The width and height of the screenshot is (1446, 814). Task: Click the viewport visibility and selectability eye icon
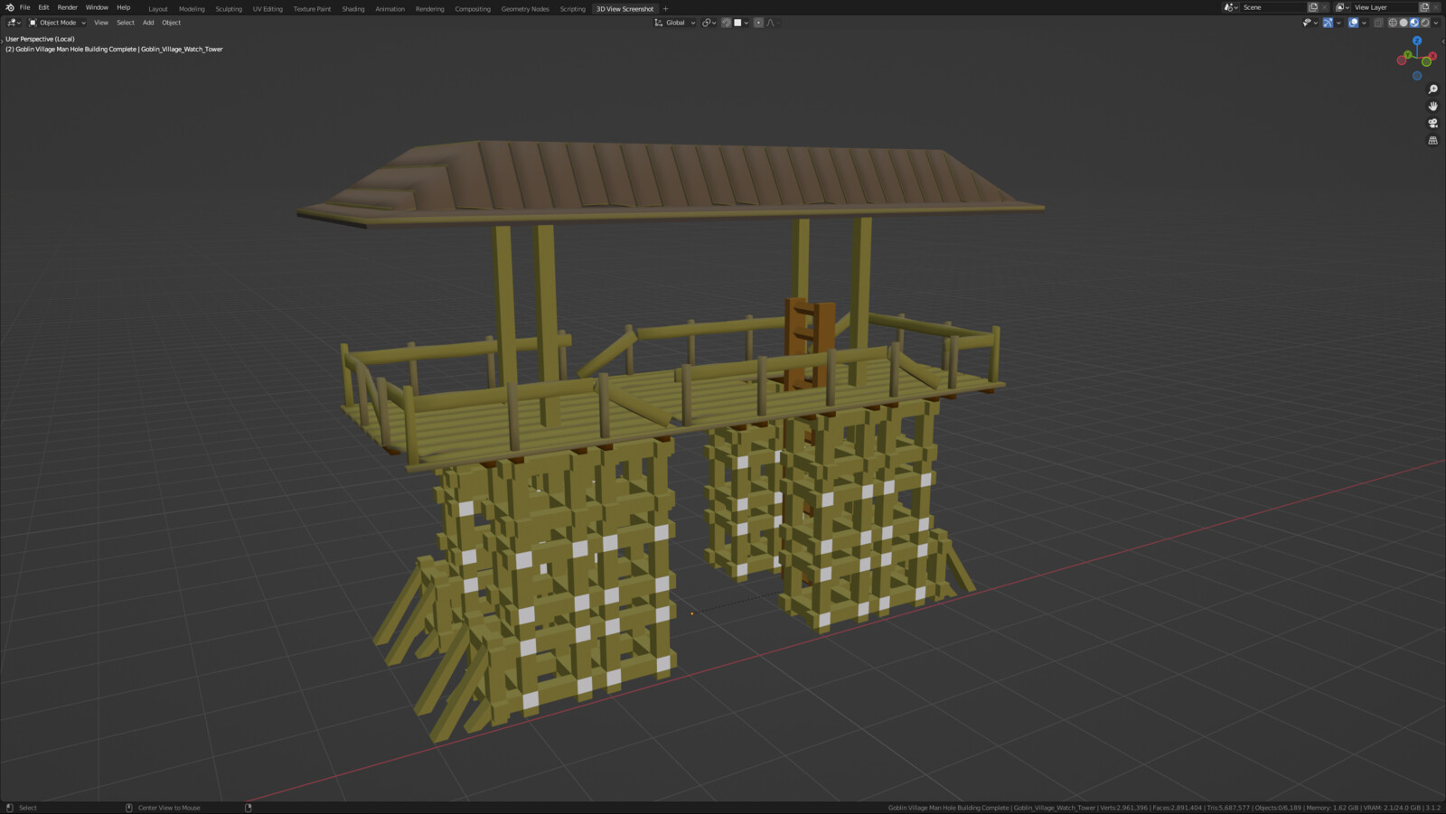pos(1307,23)
